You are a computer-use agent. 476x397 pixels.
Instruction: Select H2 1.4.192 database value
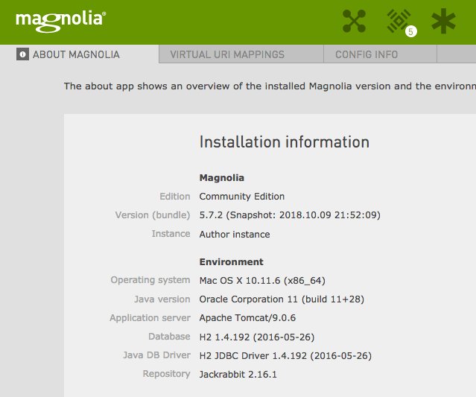(x=257, y=337)
